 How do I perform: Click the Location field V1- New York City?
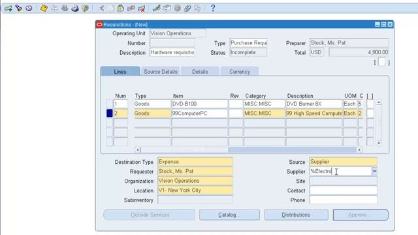coord(195,190)
